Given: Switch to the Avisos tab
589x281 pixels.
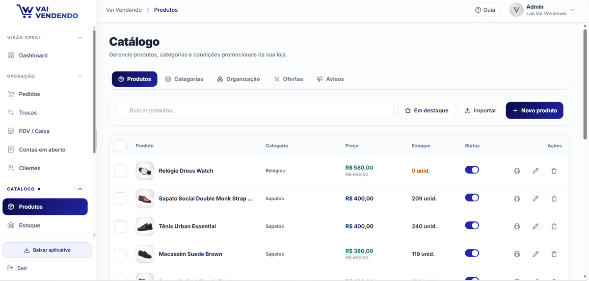Looking at the screenshot, I should pyautogui.click(x=330, y=79).
